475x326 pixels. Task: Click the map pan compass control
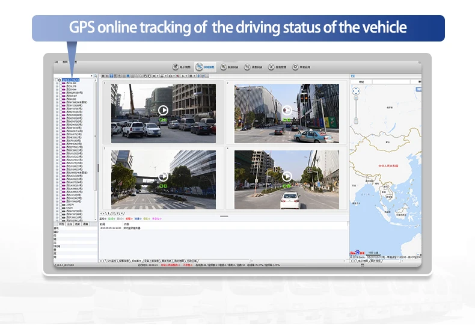(x=355, y=91)
